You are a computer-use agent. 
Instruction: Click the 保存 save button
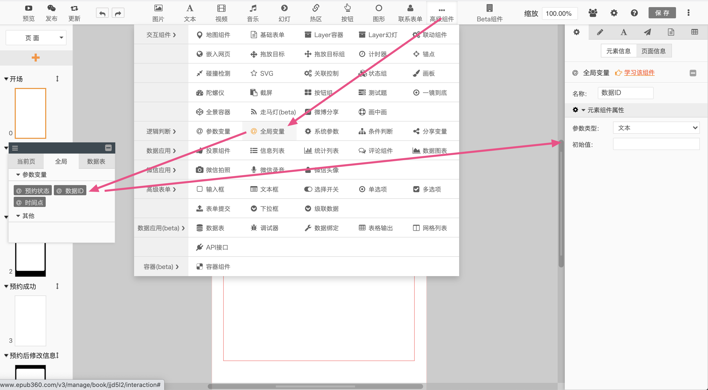[662, 13]
